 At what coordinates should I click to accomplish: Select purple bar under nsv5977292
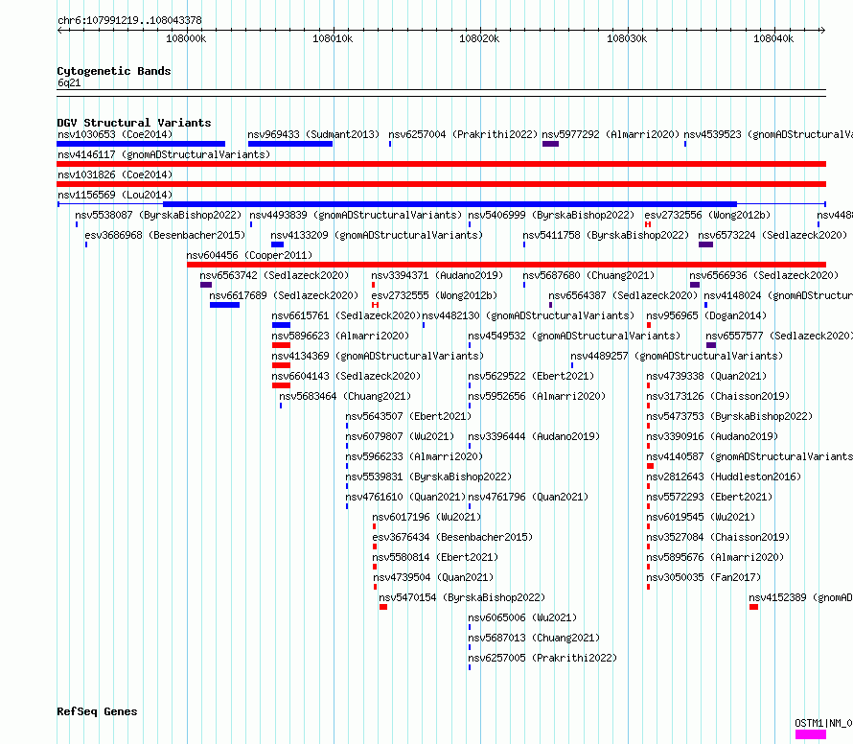click(x=550, y=144)
